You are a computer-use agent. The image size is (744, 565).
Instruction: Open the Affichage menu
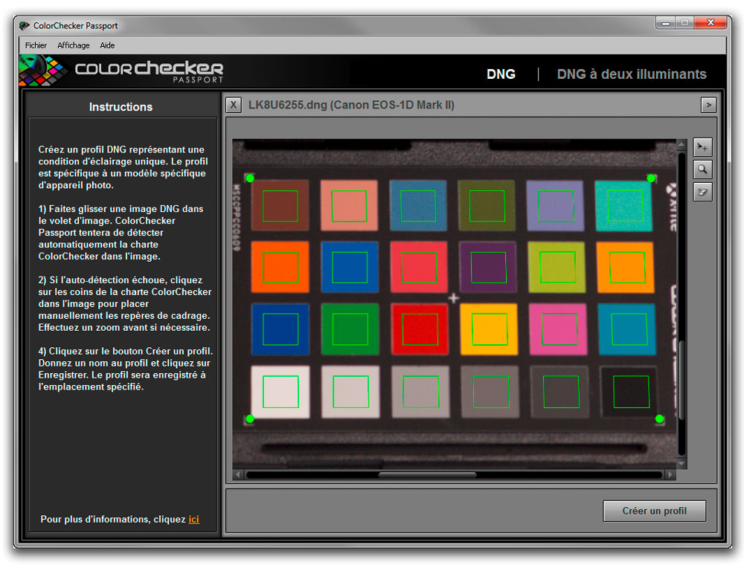(74, 45)
